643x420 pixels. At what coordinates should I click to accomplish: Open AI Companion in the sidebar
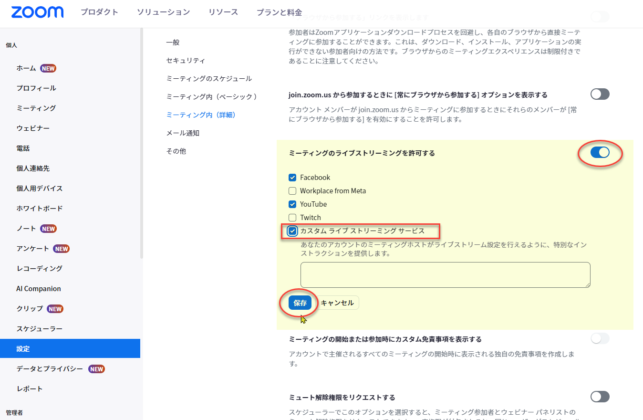pyautogui.click(x=39, y=289)
